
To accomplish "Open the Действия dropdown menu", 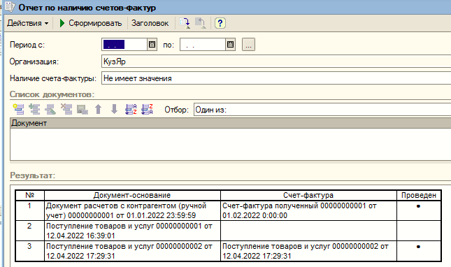I will coord(27,23).
